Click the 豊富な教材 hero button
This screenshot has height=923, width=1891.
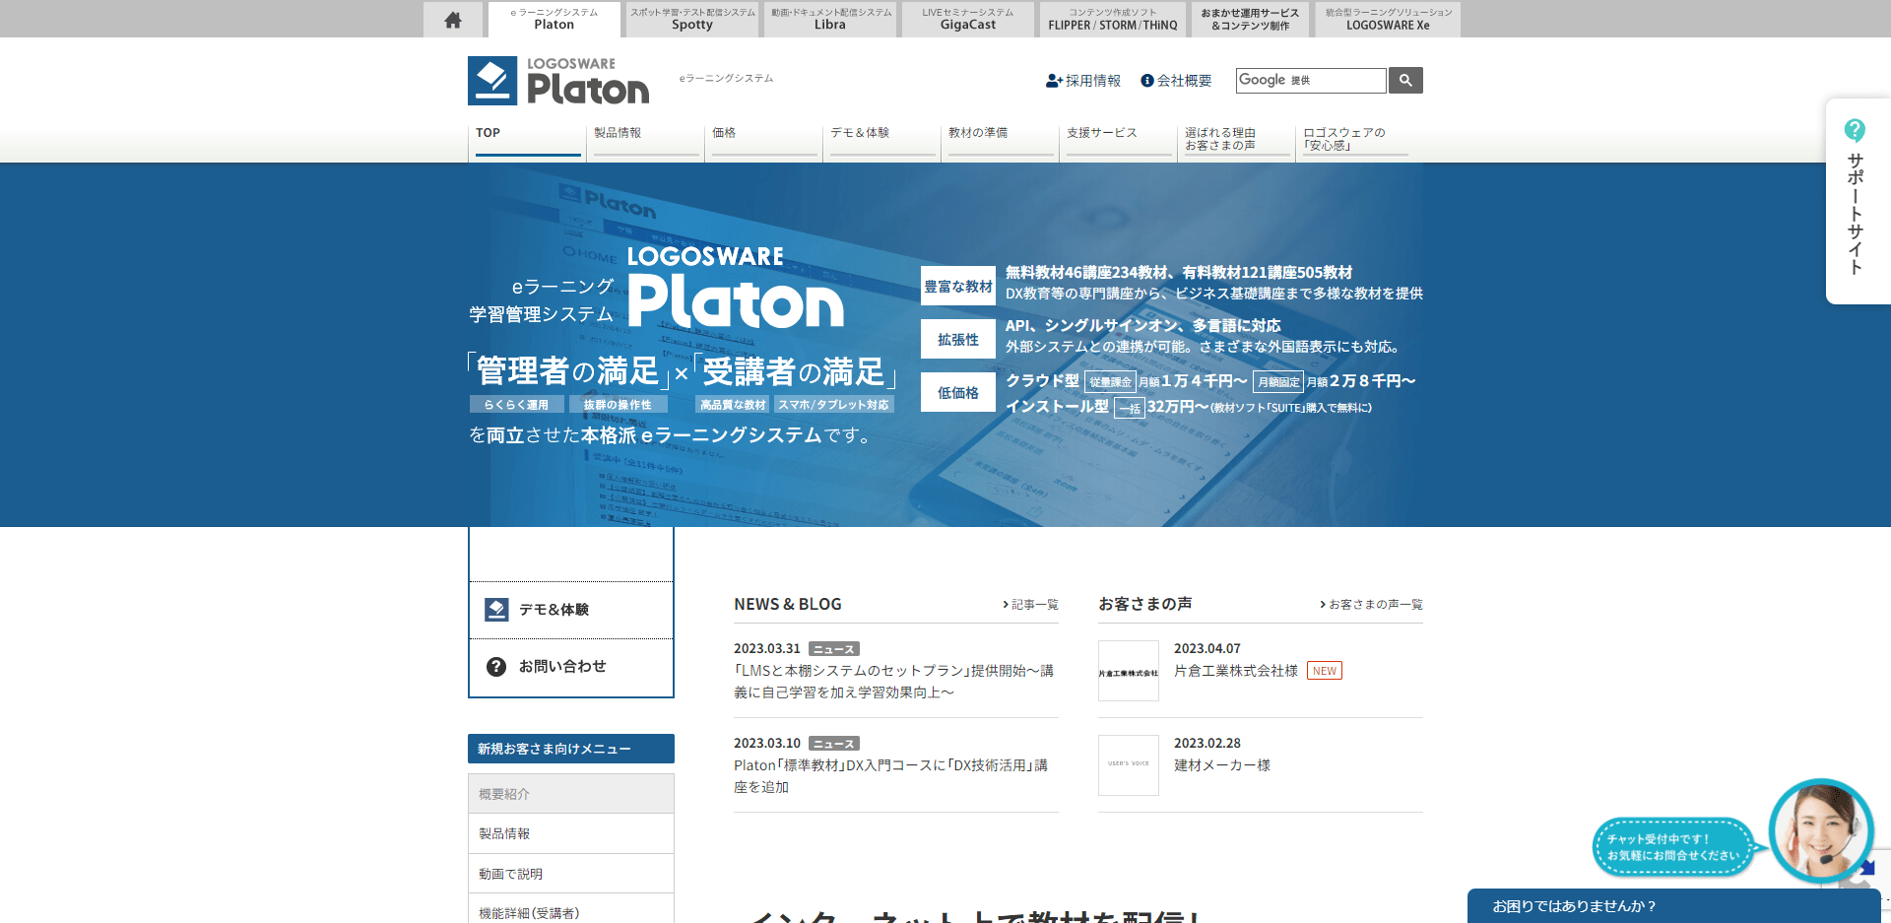[958, 286]
